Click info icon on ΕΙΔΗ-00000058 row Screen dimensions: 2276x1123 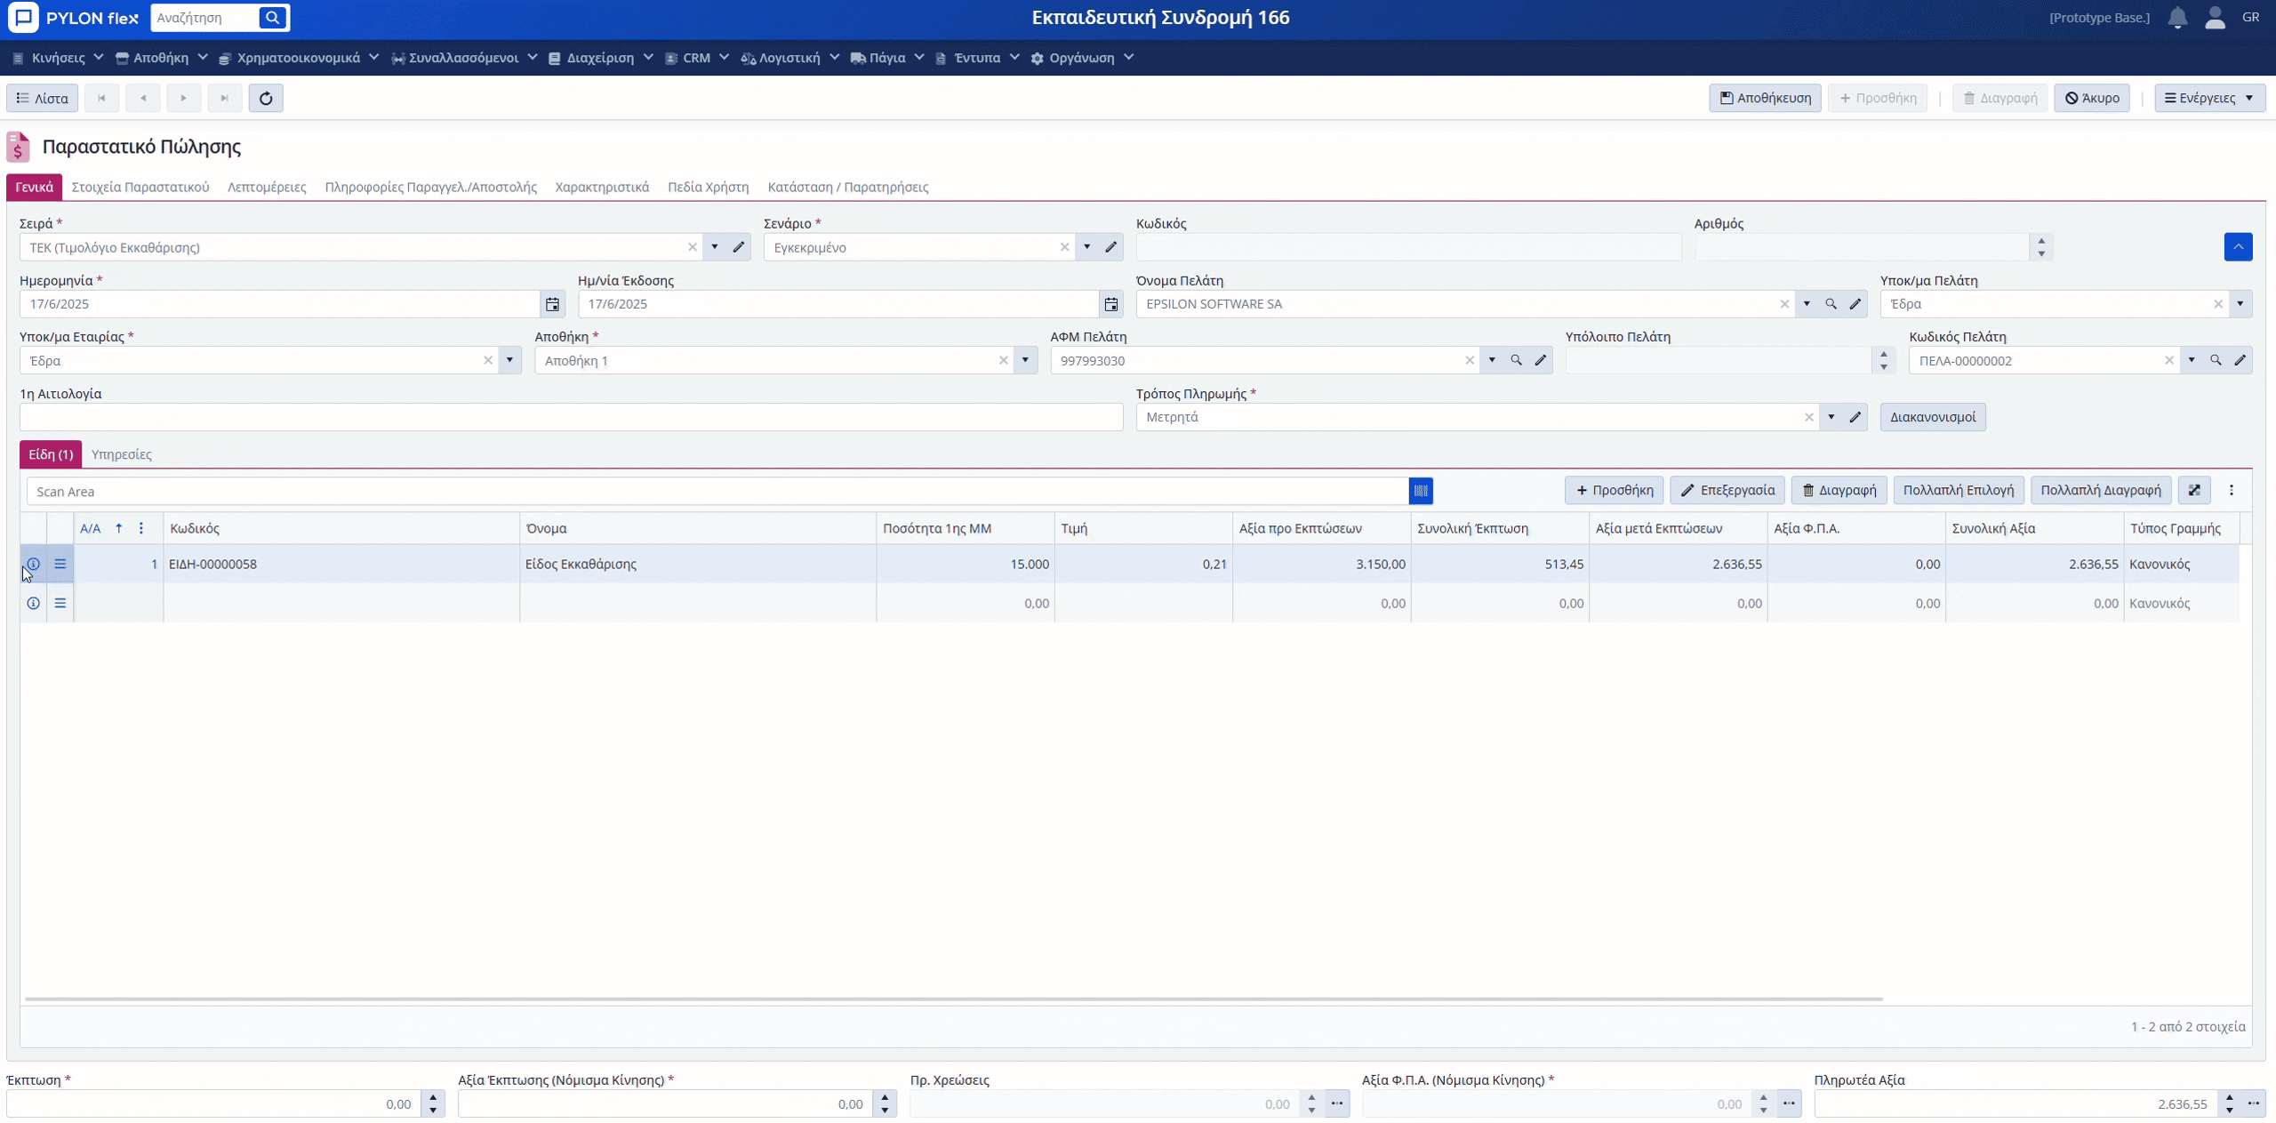(33, 564)
